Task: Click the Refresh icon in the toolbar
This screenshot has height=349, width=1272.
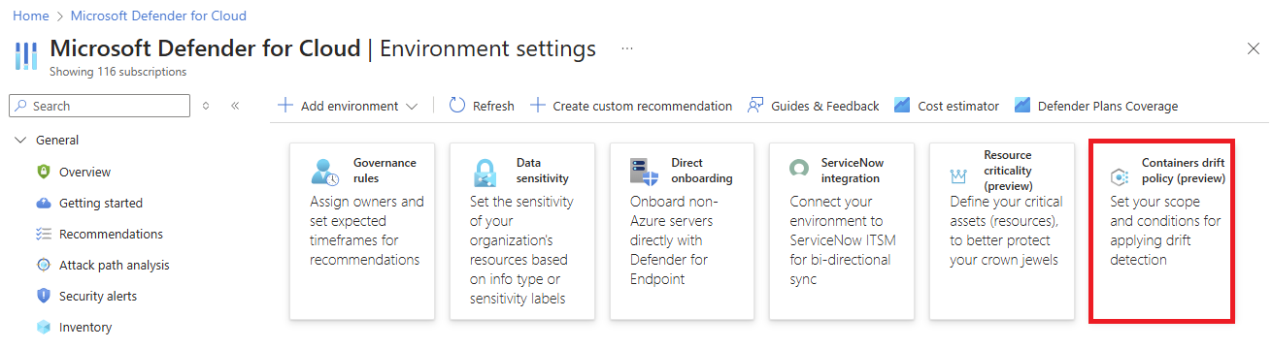Action: tap(457, 106)
